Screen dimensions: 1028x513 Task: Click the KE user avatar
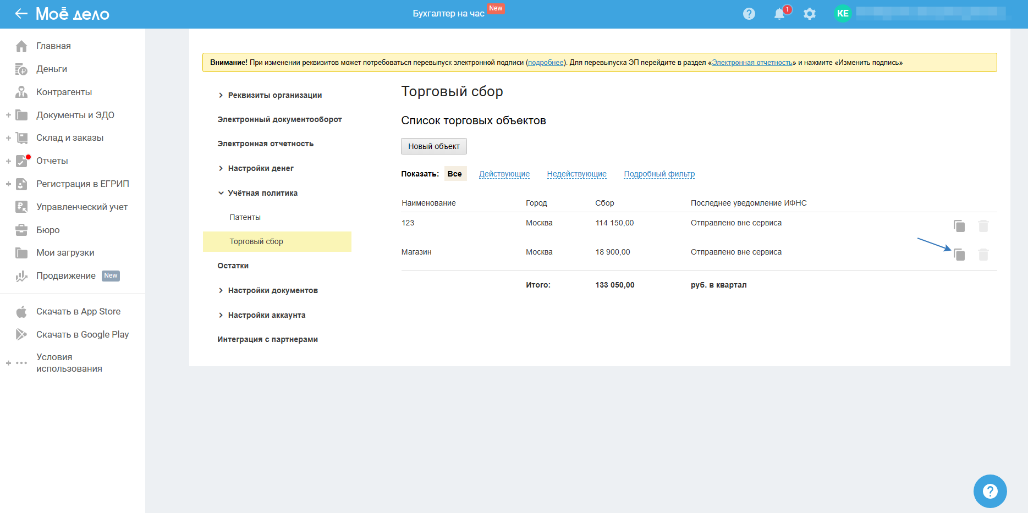[843, 14]
